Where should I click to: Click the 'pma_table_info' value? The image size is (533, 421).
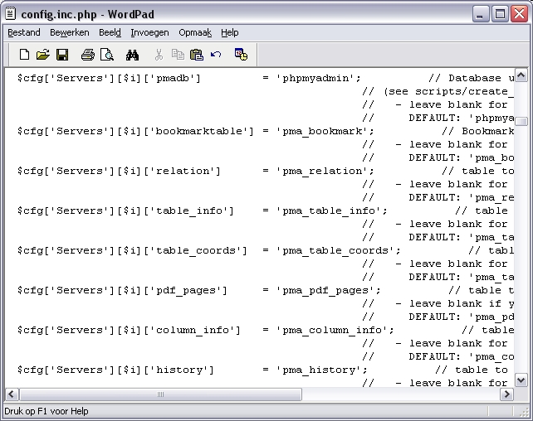click(x=331, y=211)
